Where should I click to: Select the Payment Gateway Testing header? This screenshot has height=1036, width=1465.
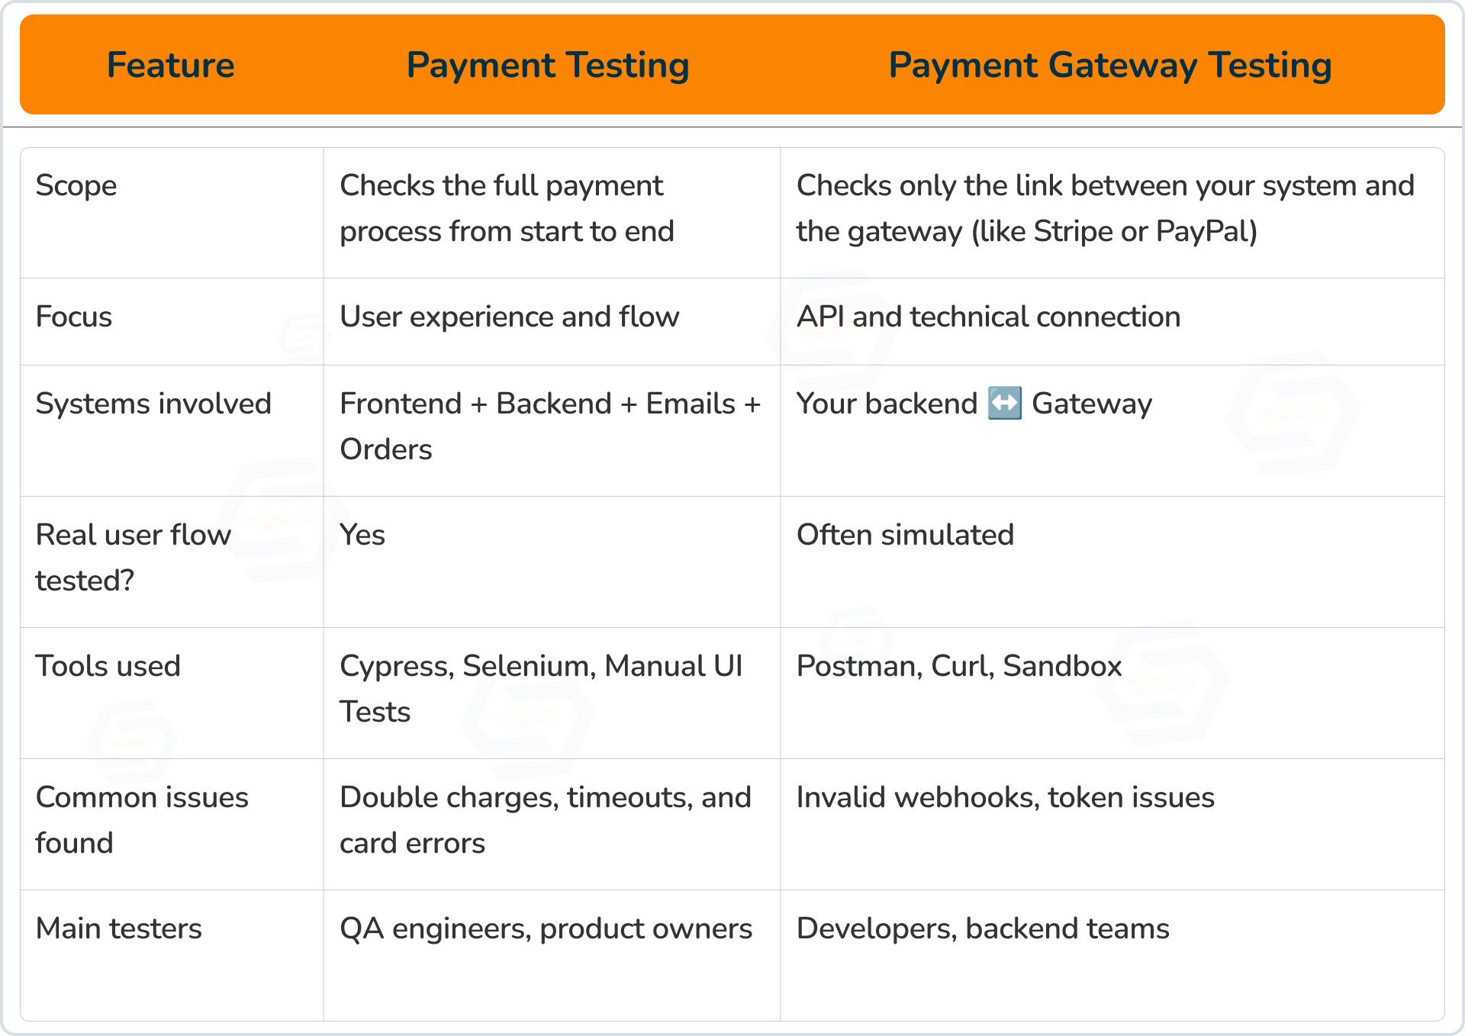(1109, 65)
